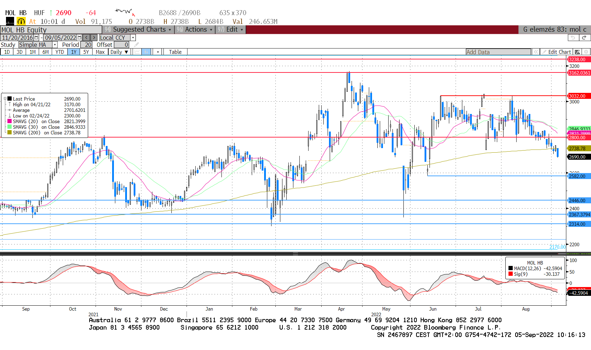Select the 3D range tab

click(20, 52)
